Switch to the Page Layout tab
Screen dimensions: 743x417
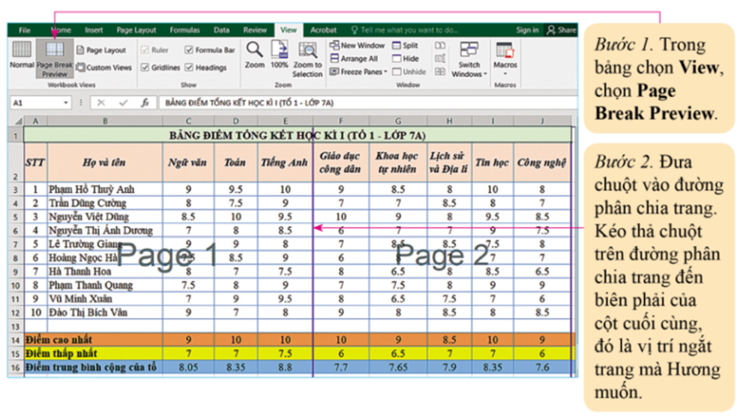coord(136,30)
